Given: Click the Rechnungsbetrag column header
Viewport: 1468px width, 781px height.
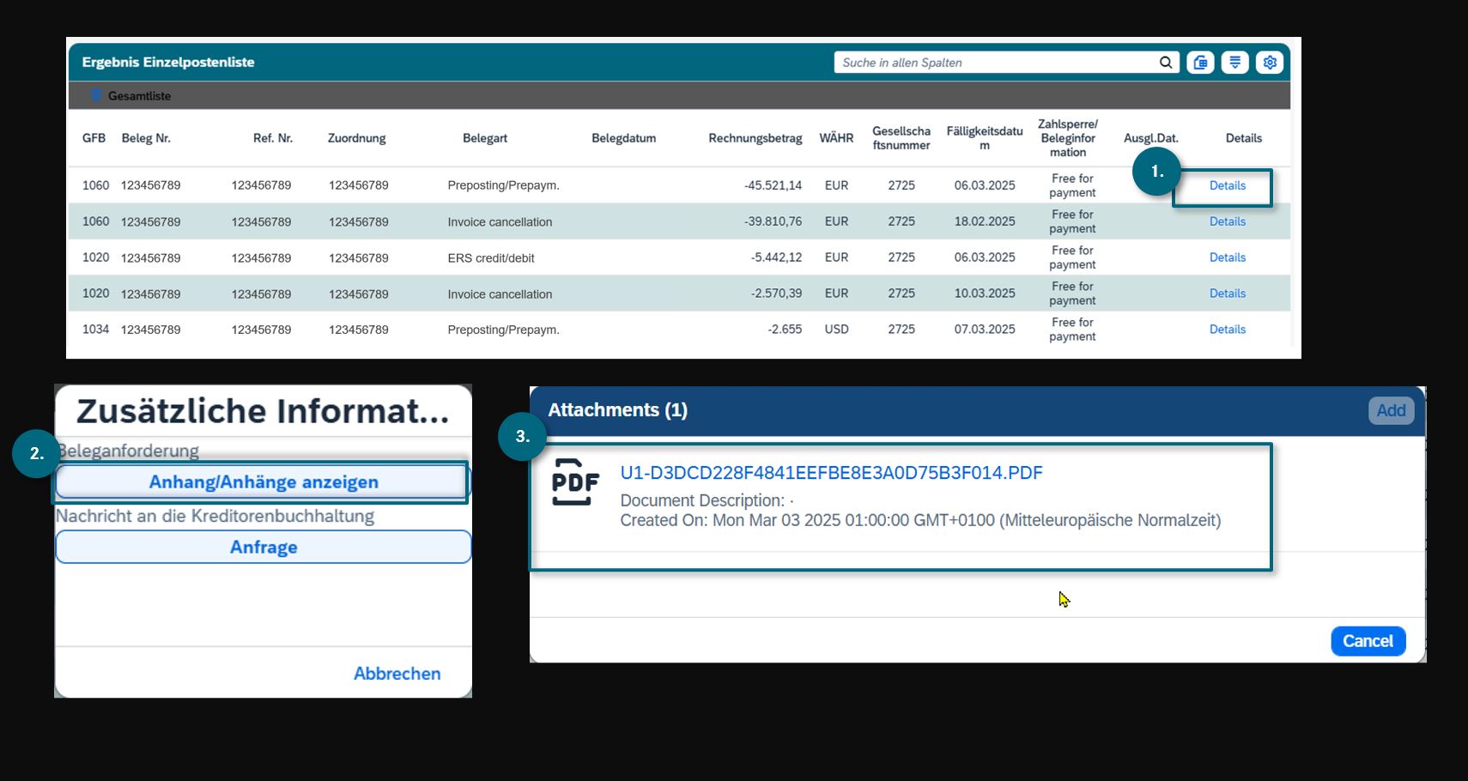Looking at the screenshot, I should [755, 138].
